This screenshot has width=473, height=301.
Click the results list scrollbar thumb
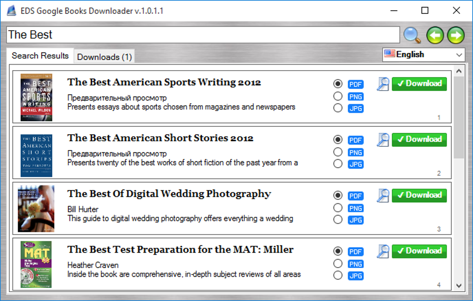(x=459, y=117)
